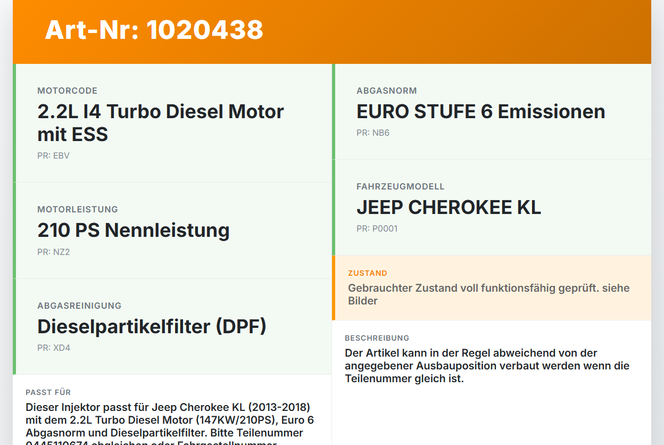Click 'JEEP CHEROKEE KL' value

(x=449, y=208)
